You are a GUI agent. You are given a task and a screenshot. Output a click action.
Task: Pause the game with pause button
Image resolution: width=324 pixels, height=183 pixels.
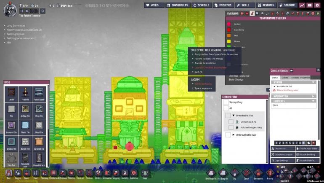click(22, 11)
